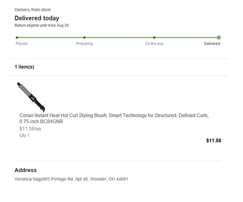Click the Delivery from store label
The height and width of the screenshot is (202, 243).
(33, 10)
